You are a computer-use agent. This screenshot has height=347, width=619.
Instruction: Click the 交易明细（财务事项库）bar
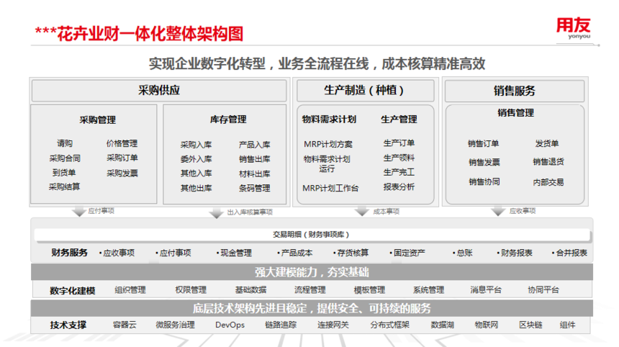pyautogui.click(x=312, y=235)
